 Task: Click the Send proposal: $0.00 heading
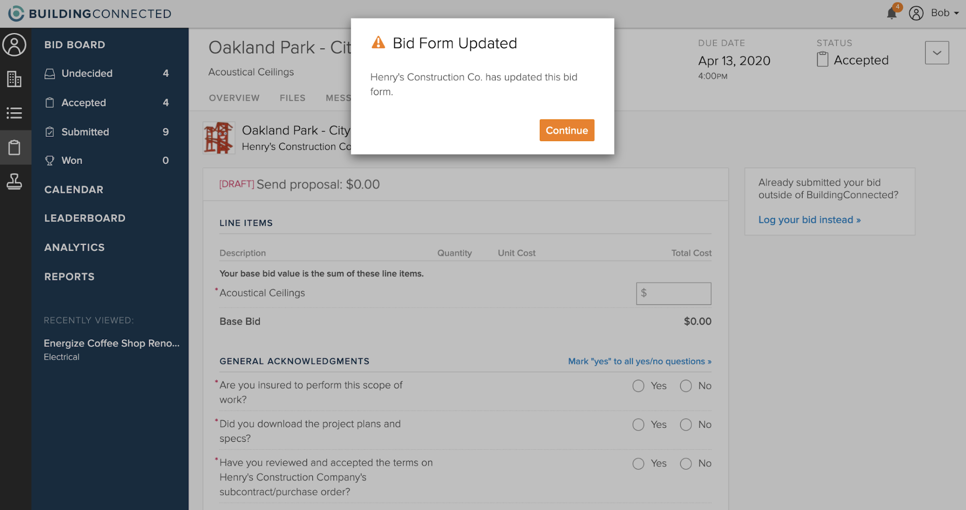point(318,184)
